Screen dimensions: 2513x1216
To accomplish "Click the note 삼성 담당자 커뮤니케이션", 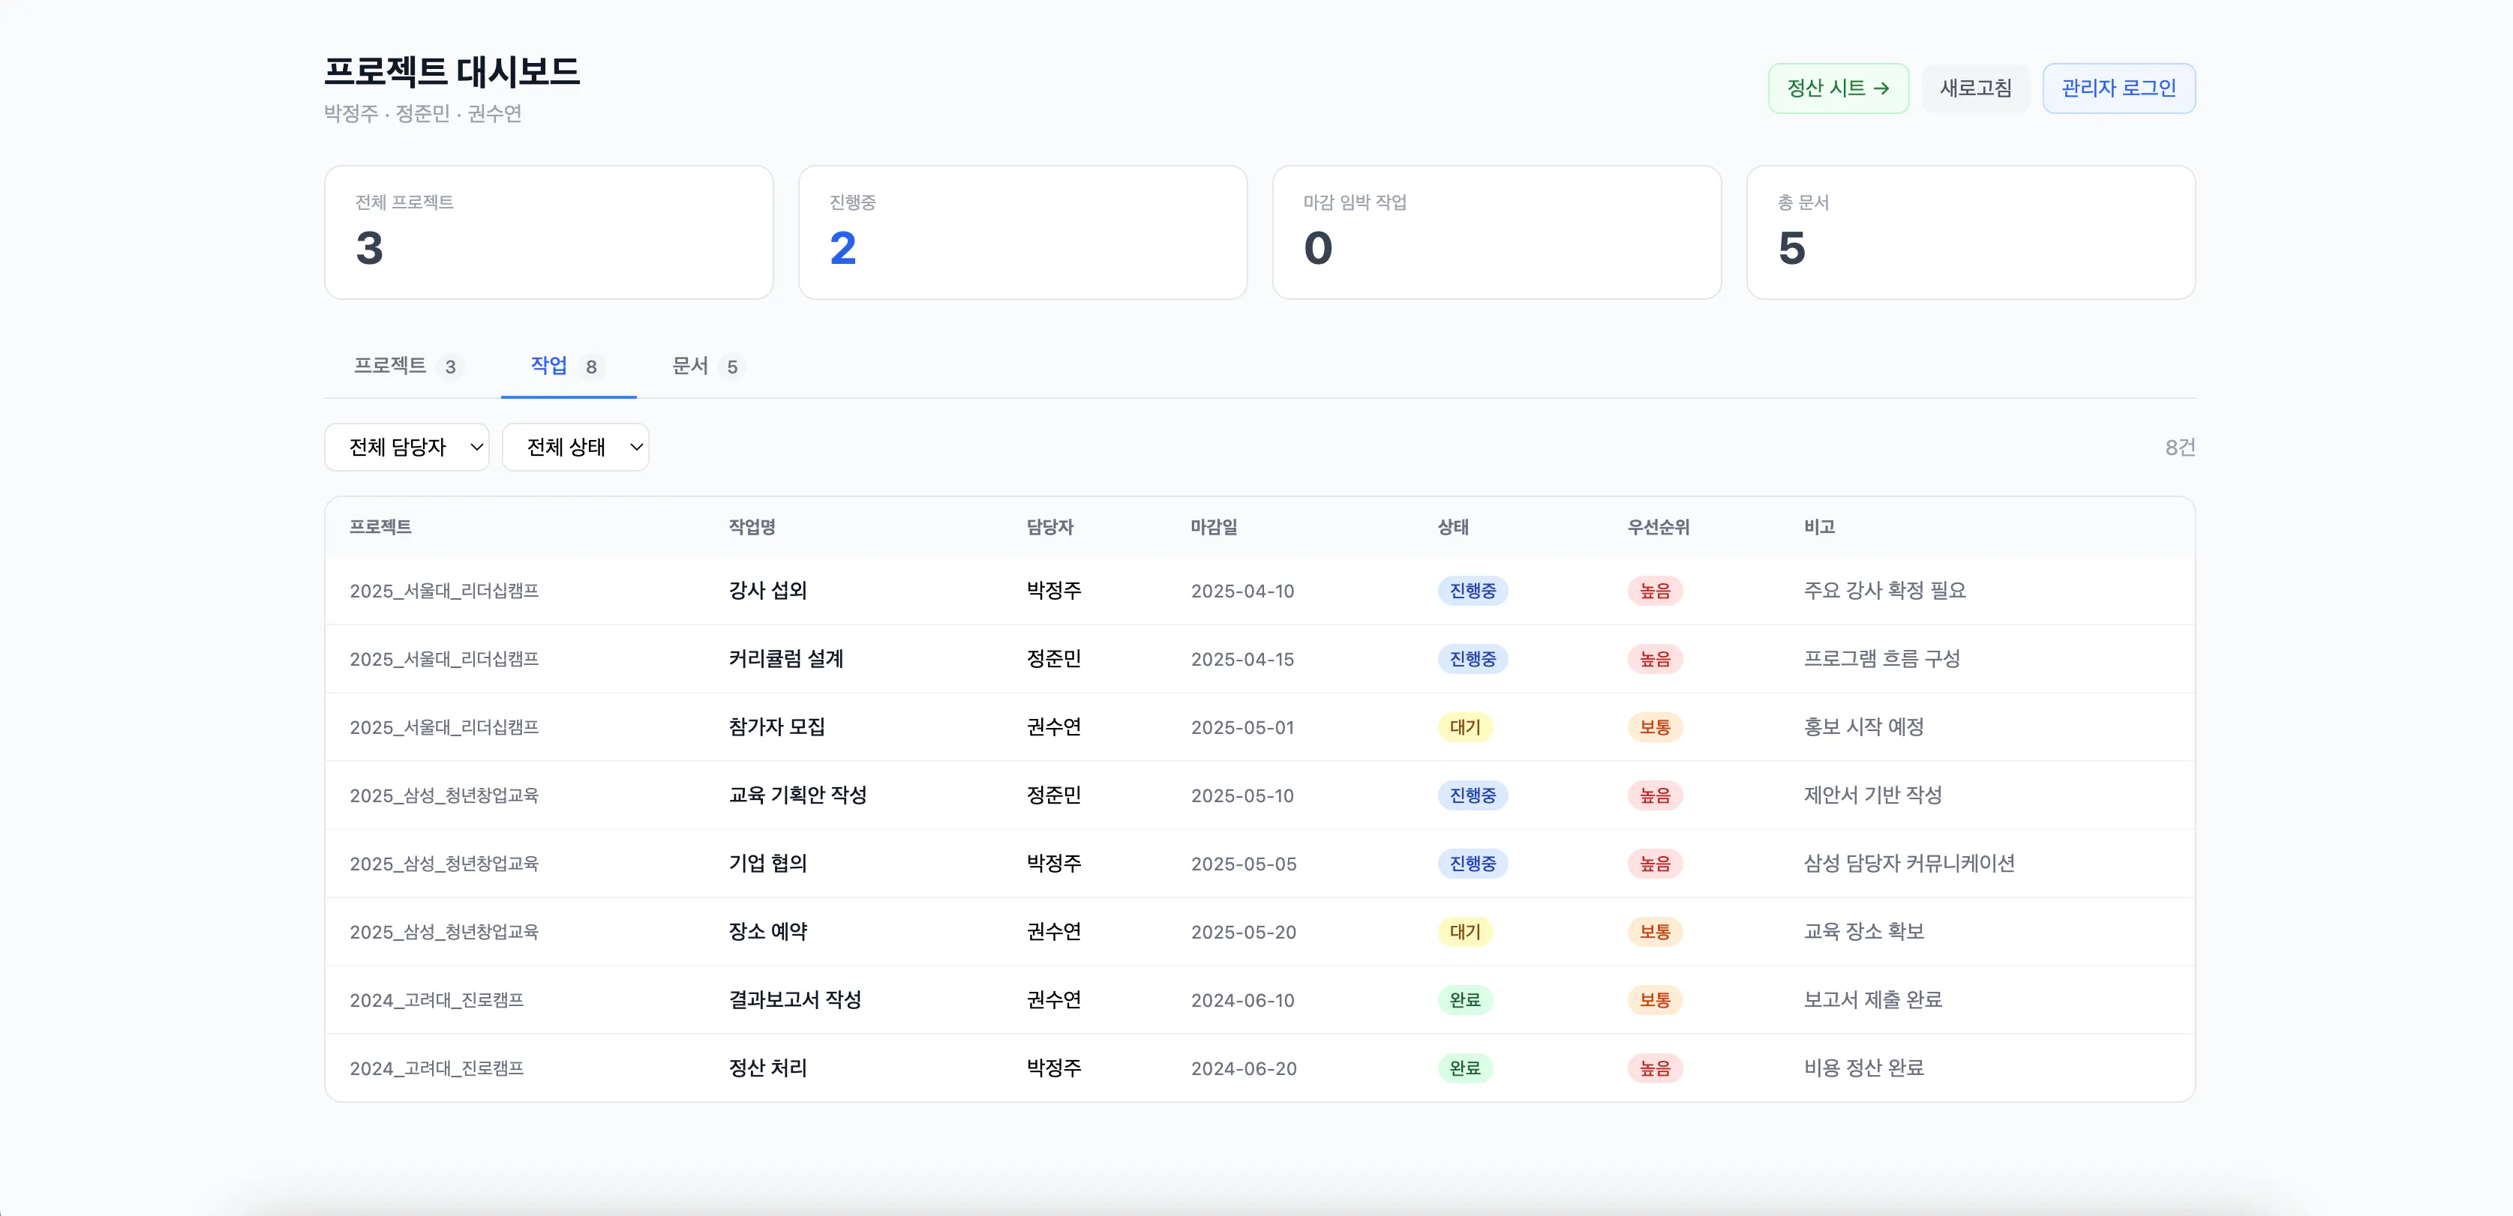I will point(1909,864).
